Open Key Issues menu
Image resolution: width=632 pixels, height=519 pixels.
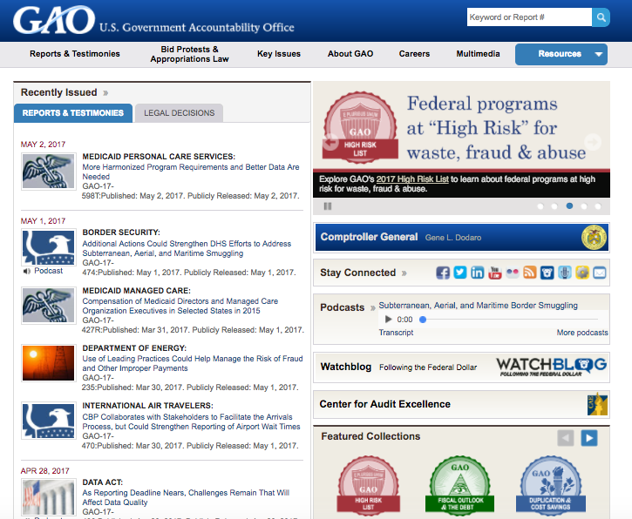[279, 53]
